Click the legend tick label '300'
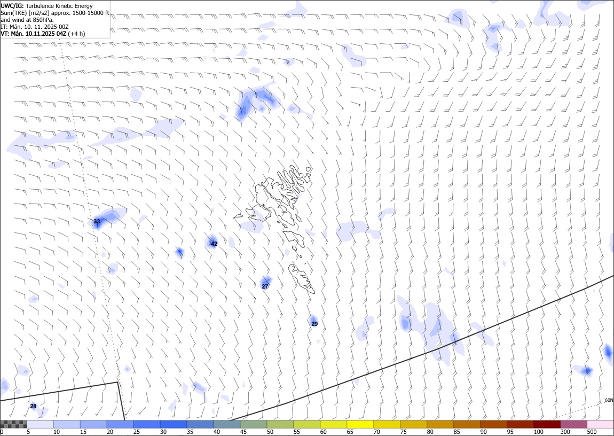This screenshot has height=436, width=614. [565, 432]
